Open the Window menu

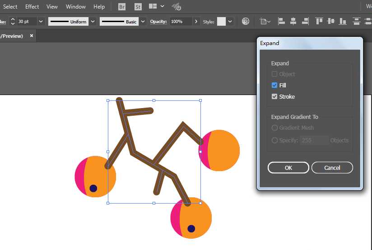point(75,7)
